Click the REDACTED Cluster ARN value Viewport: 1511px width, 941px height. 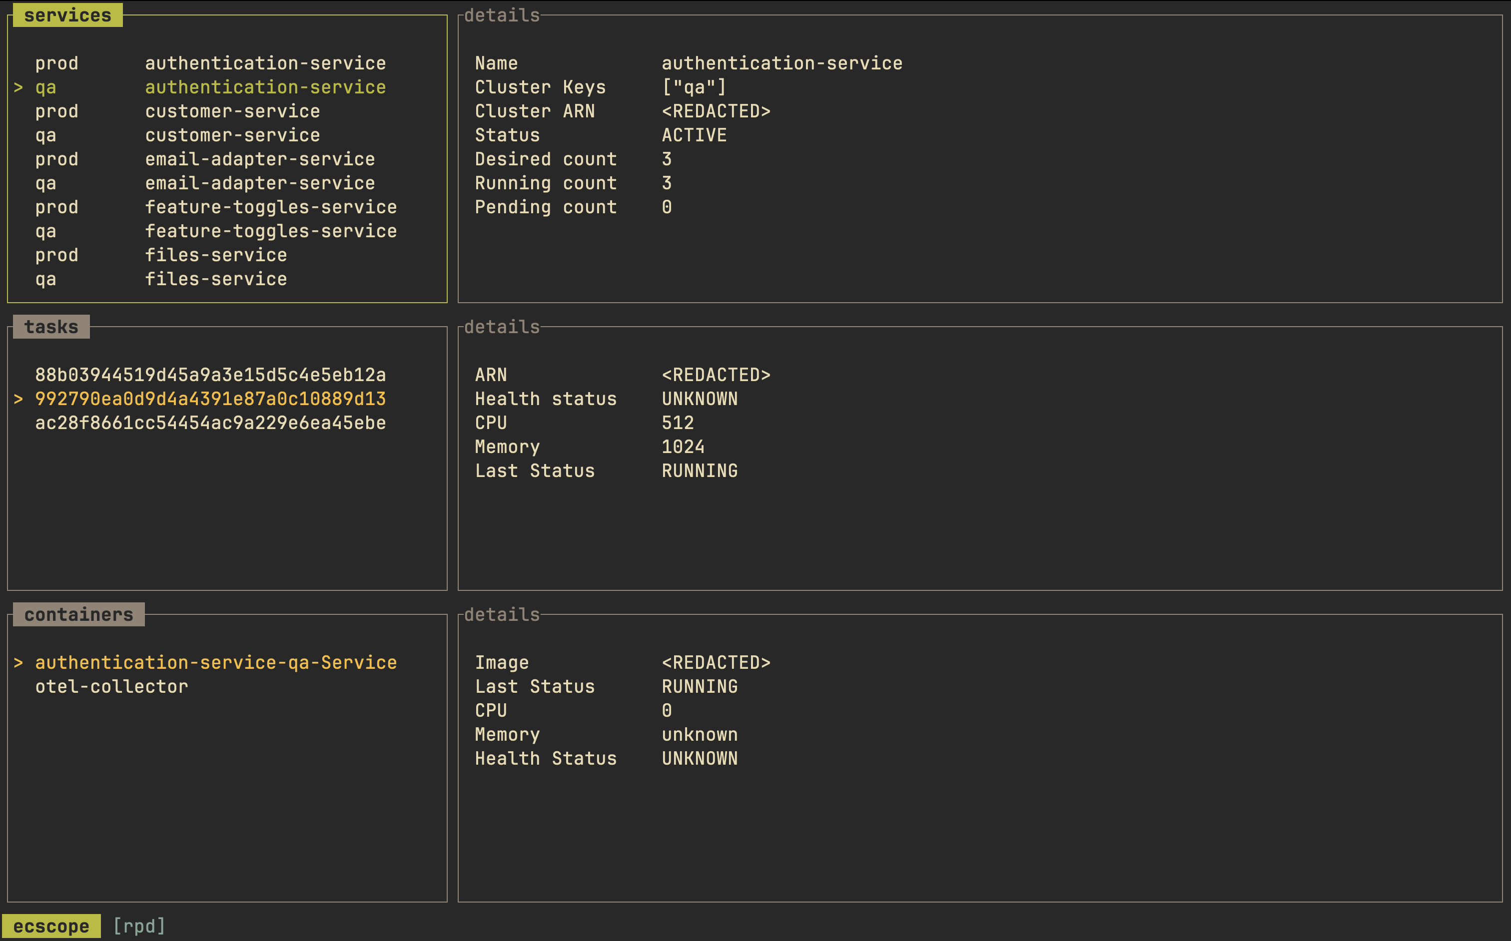click(x=716, y=111)
